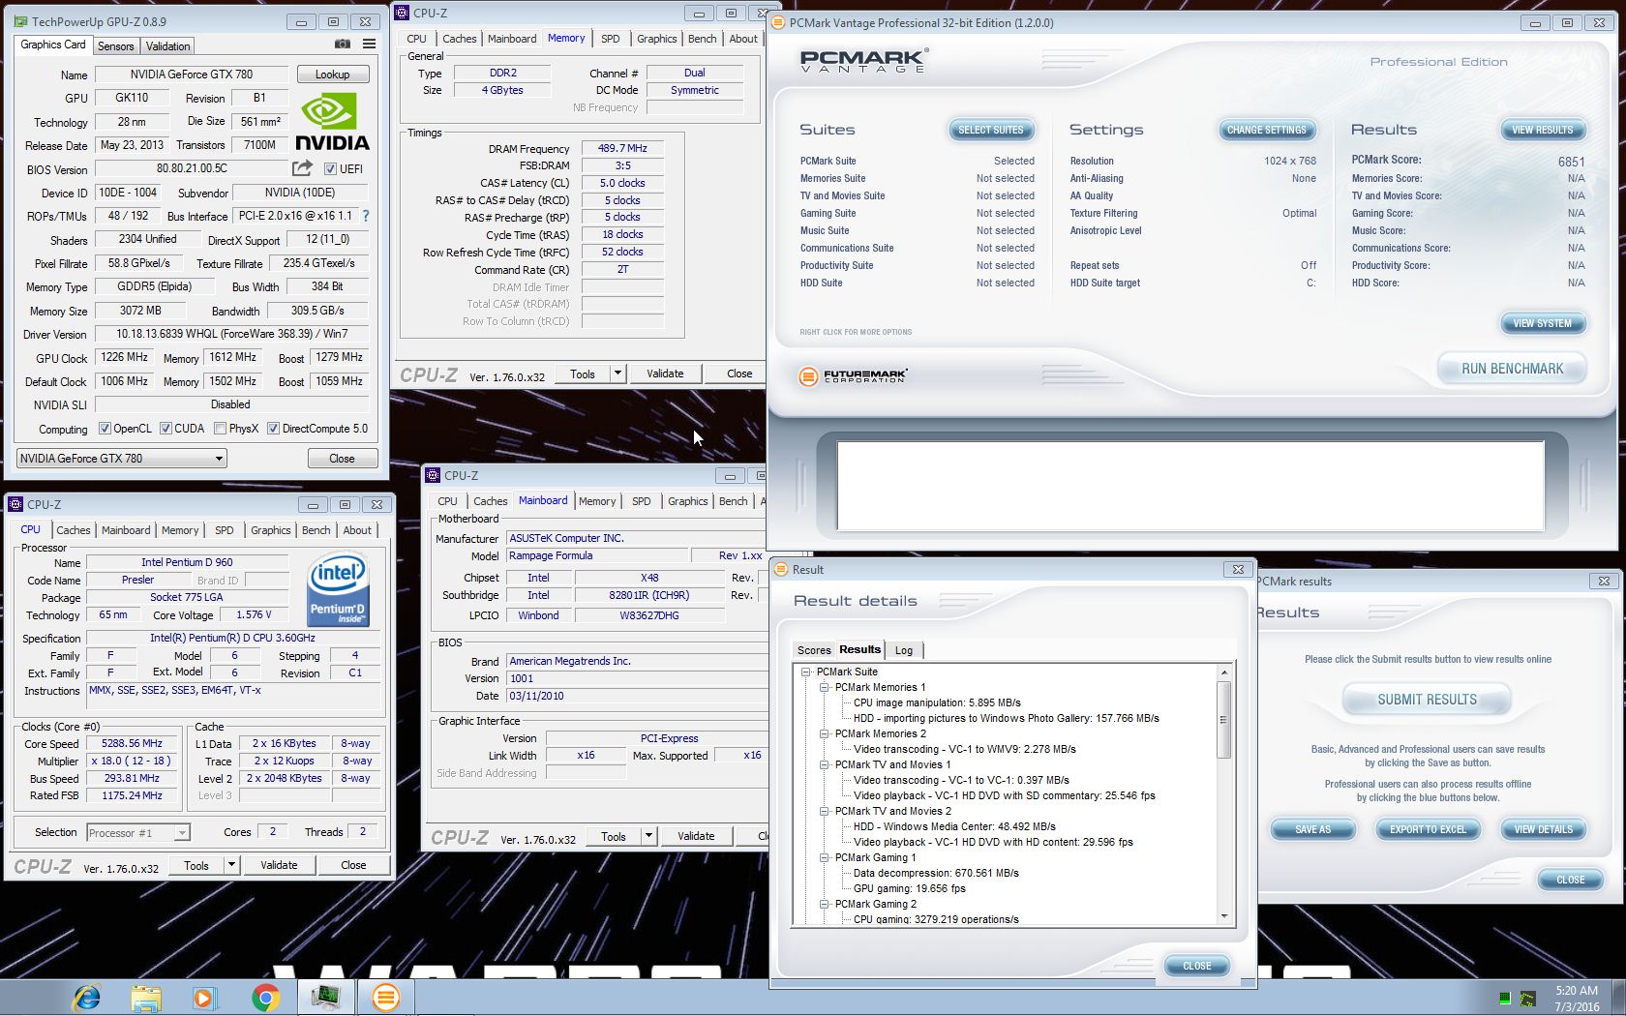The image size is (1626, 1016).
Task: Click the GPU-Z screenshot camera icon
Action: [343, 45]
